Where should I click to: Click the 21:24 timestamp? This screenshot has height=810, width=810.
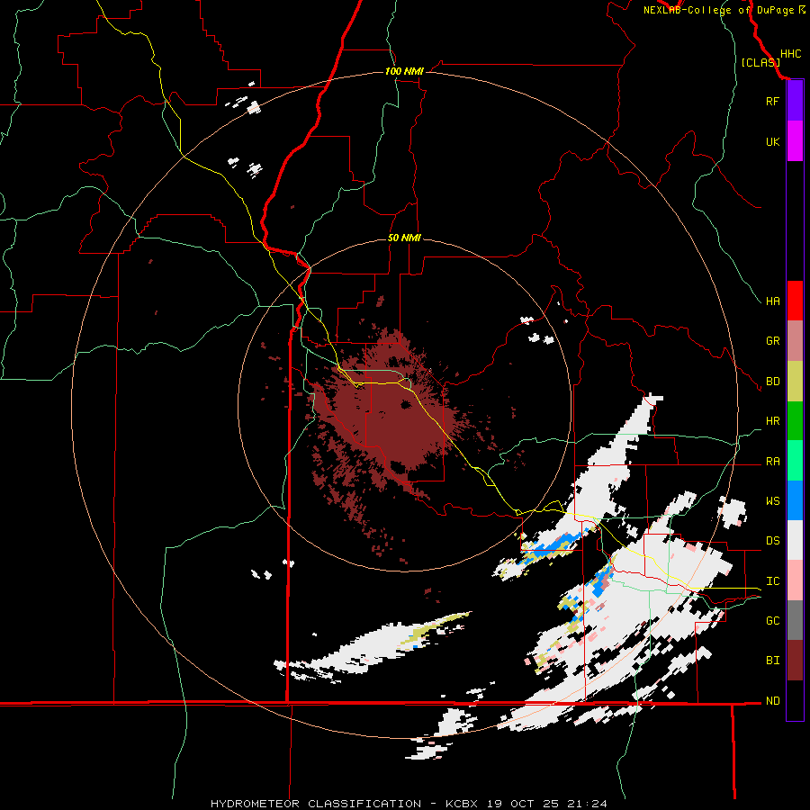pos(588,804)
